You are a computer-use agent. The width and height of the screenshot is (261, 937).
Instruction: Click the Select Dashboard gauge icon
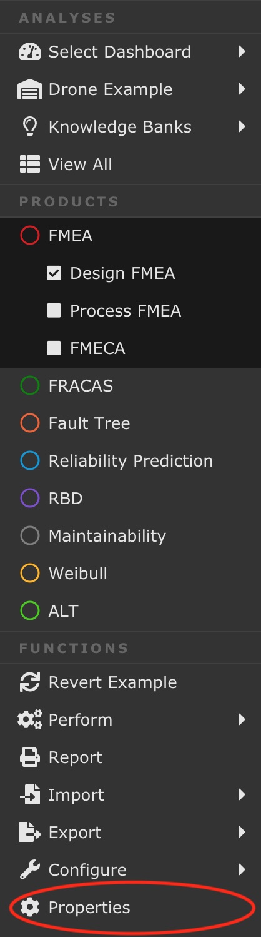[29, 52]
